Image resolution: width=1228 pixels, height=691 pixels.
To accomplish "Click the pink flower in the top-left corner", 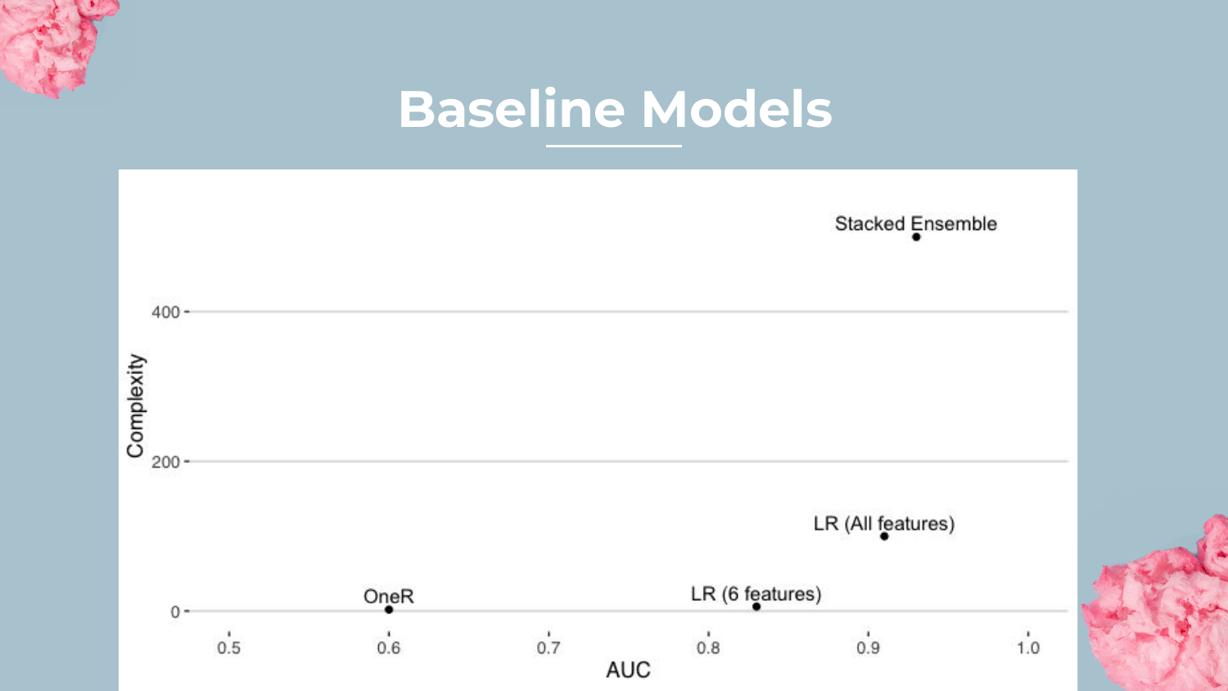I will click(49, 41).
